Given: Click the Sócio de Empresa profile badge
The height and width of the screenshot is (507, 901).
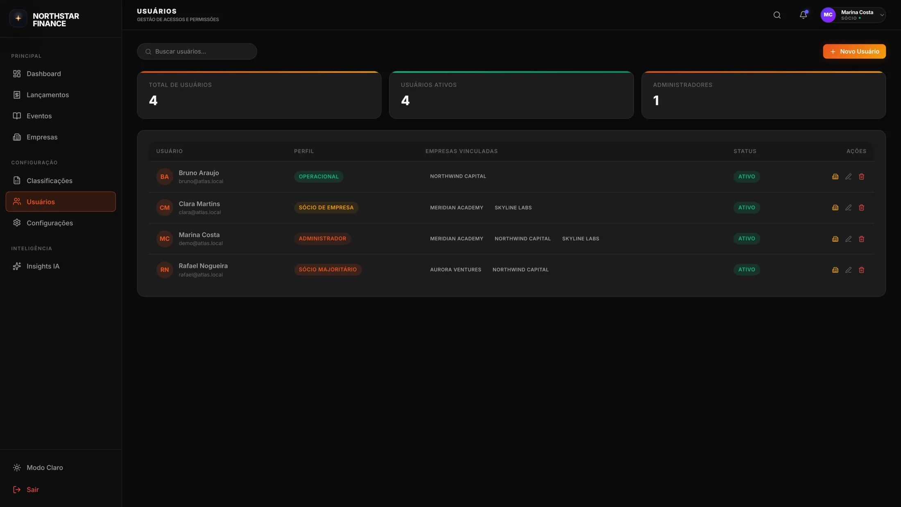Looking at the screenshot, I should pos(326,208).
